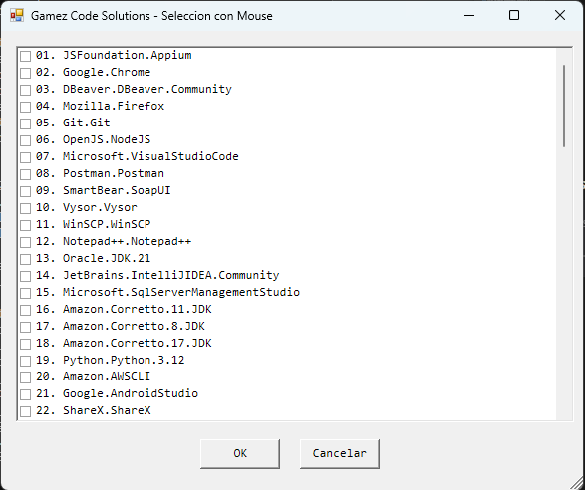Click the text "22. ShareX.ShareX"

click(93, 410)
